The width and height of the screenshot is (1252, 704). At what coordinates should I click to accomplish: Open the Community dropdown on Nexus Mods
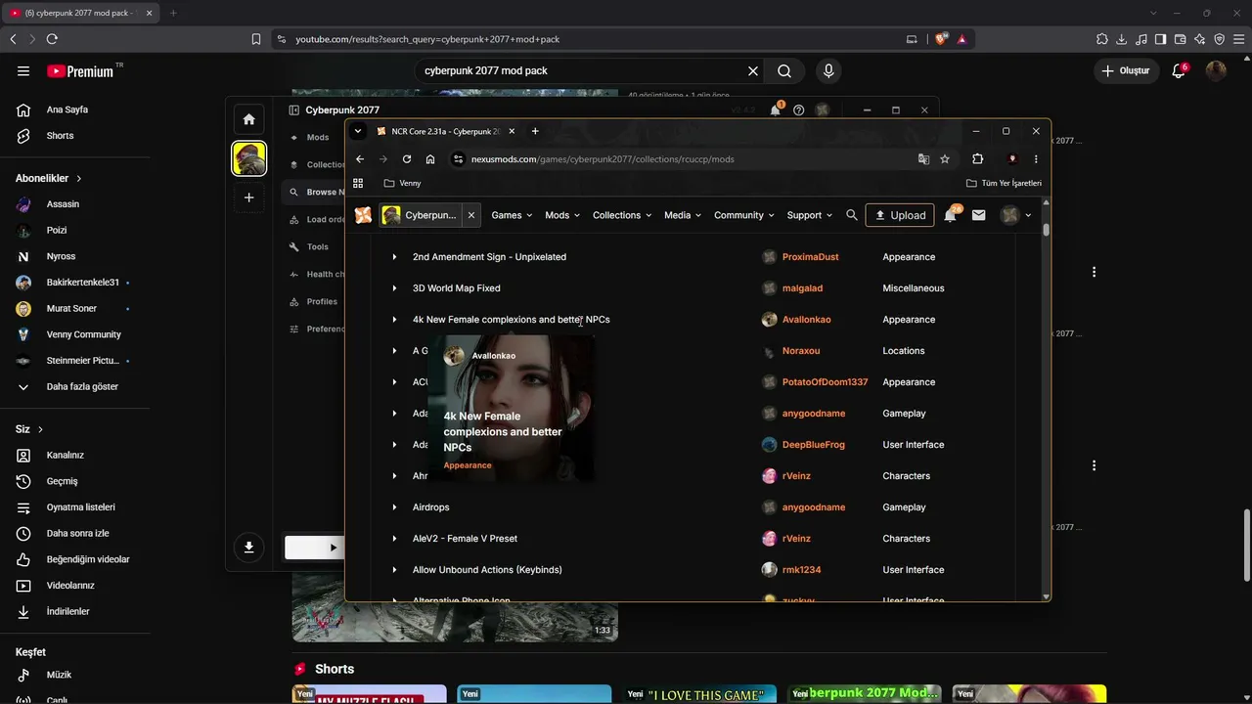tap(744, 215)
